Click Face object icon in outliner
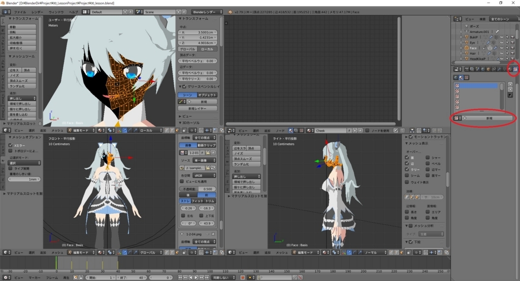This screenshot has height=281, width=520. [467, 48]
